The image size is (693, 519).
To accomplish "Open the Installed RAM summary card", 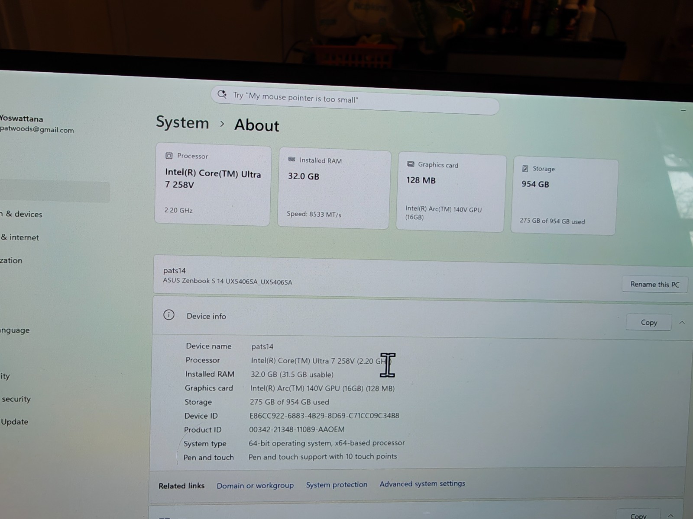I will [x=334, y=189].
